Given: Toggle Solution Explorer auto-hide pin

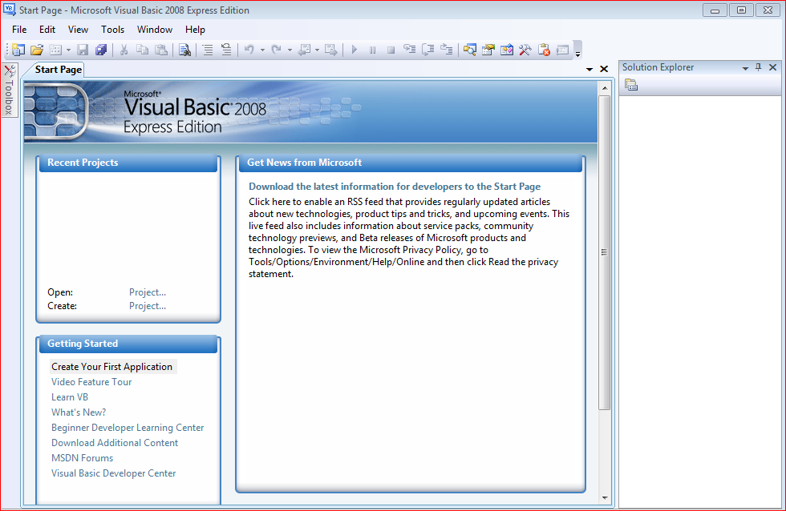Looking at the screenshot, I should pos(759,67).
